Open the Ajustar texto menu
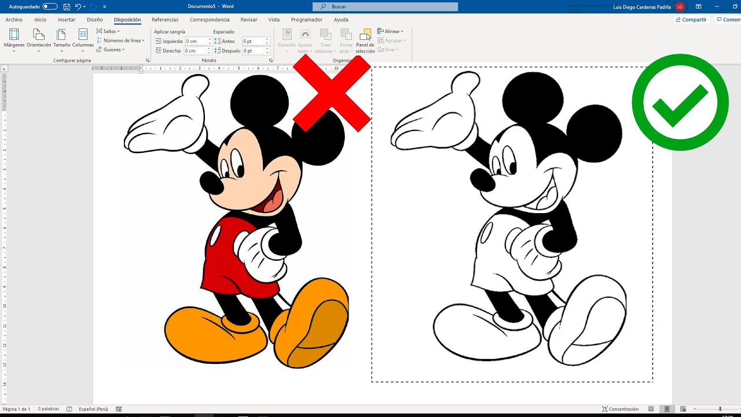This screenshot has height=417, width=741. pos(305,41)
